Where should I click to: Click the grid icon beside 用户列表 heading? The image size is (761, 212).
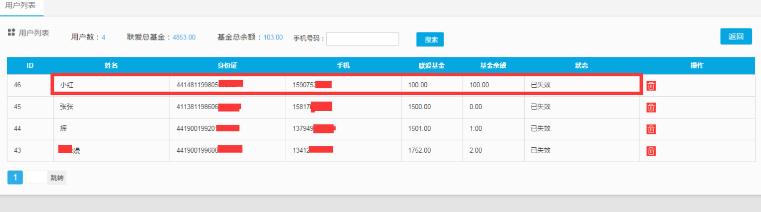coord(11,32)
